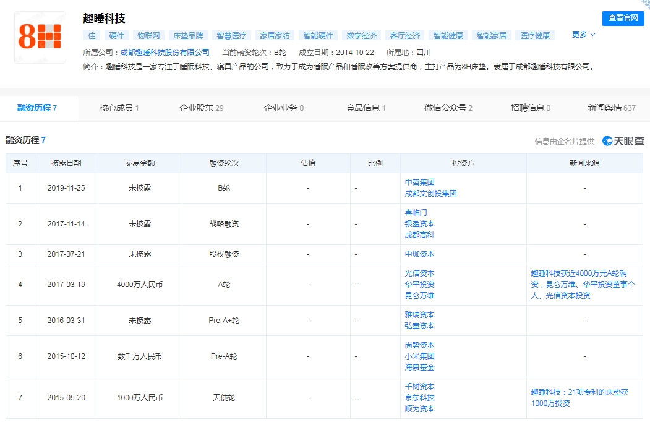Open the 微信公众号 tab
The width and height of the screenshot is (650, 422).
(448, 108)
